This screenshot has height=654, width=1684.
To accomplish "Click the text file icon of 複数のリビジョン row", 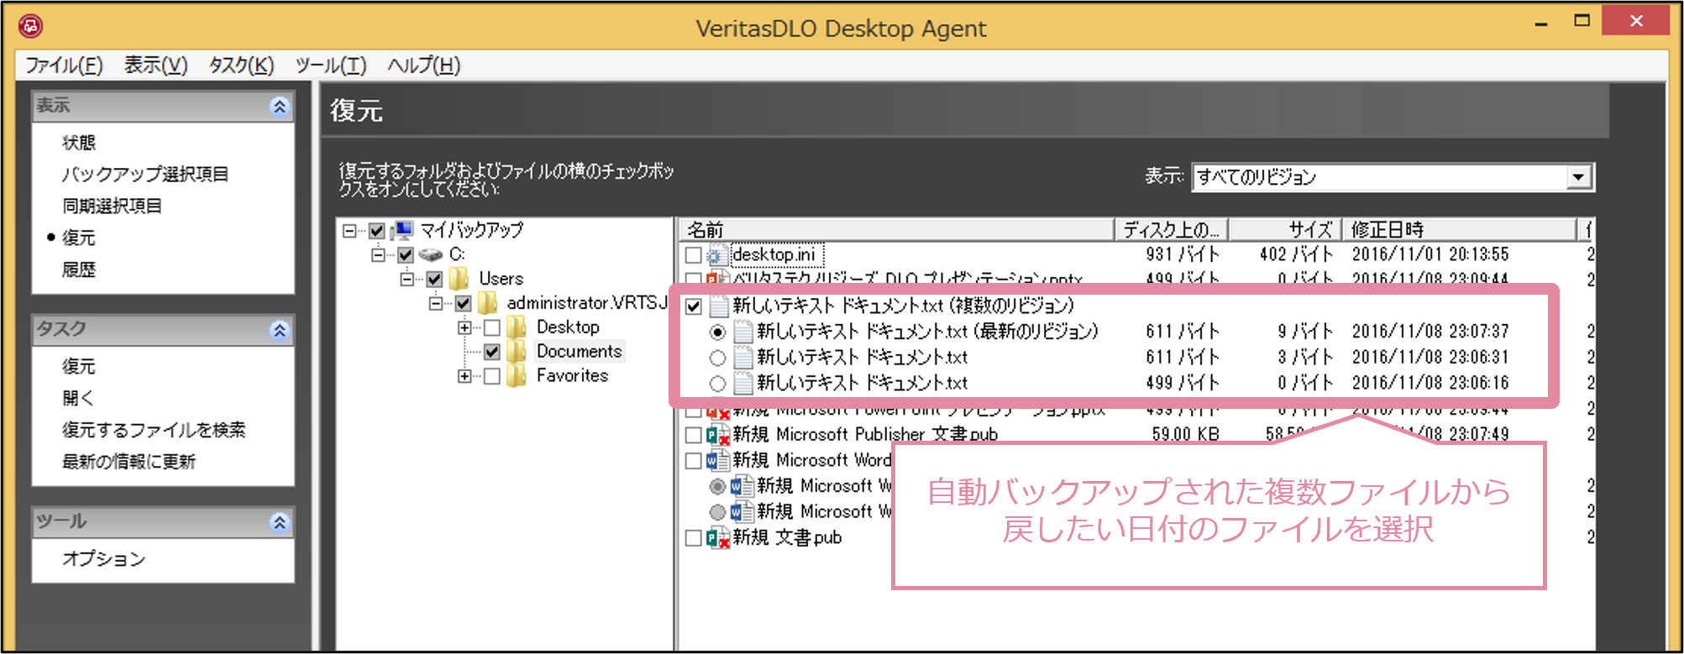I will [718, 306].
